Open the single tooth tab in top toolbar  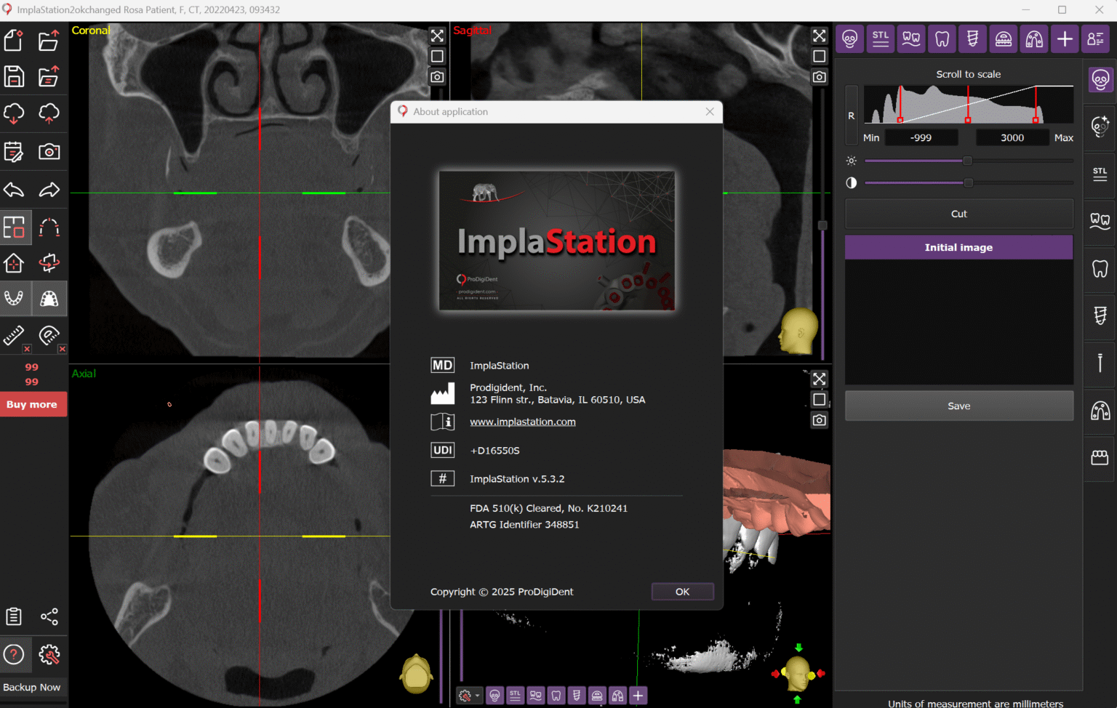942,39
